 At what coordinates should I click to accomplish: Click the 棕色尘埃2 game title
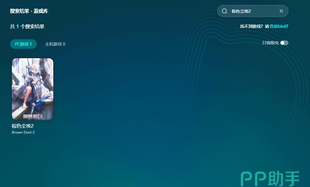(23, 126)
